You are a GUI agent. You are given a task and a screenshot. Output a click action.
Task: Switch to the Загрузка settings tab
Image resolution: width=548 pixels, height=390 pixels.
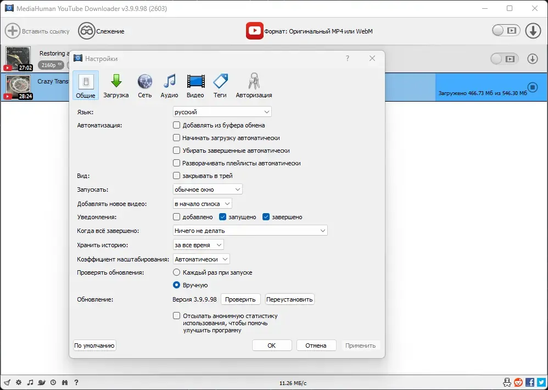coord(116,86)
